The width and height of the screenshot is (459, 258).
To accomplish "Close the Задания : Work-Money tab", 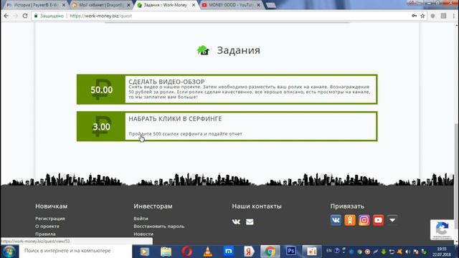I will click(194, 5).
